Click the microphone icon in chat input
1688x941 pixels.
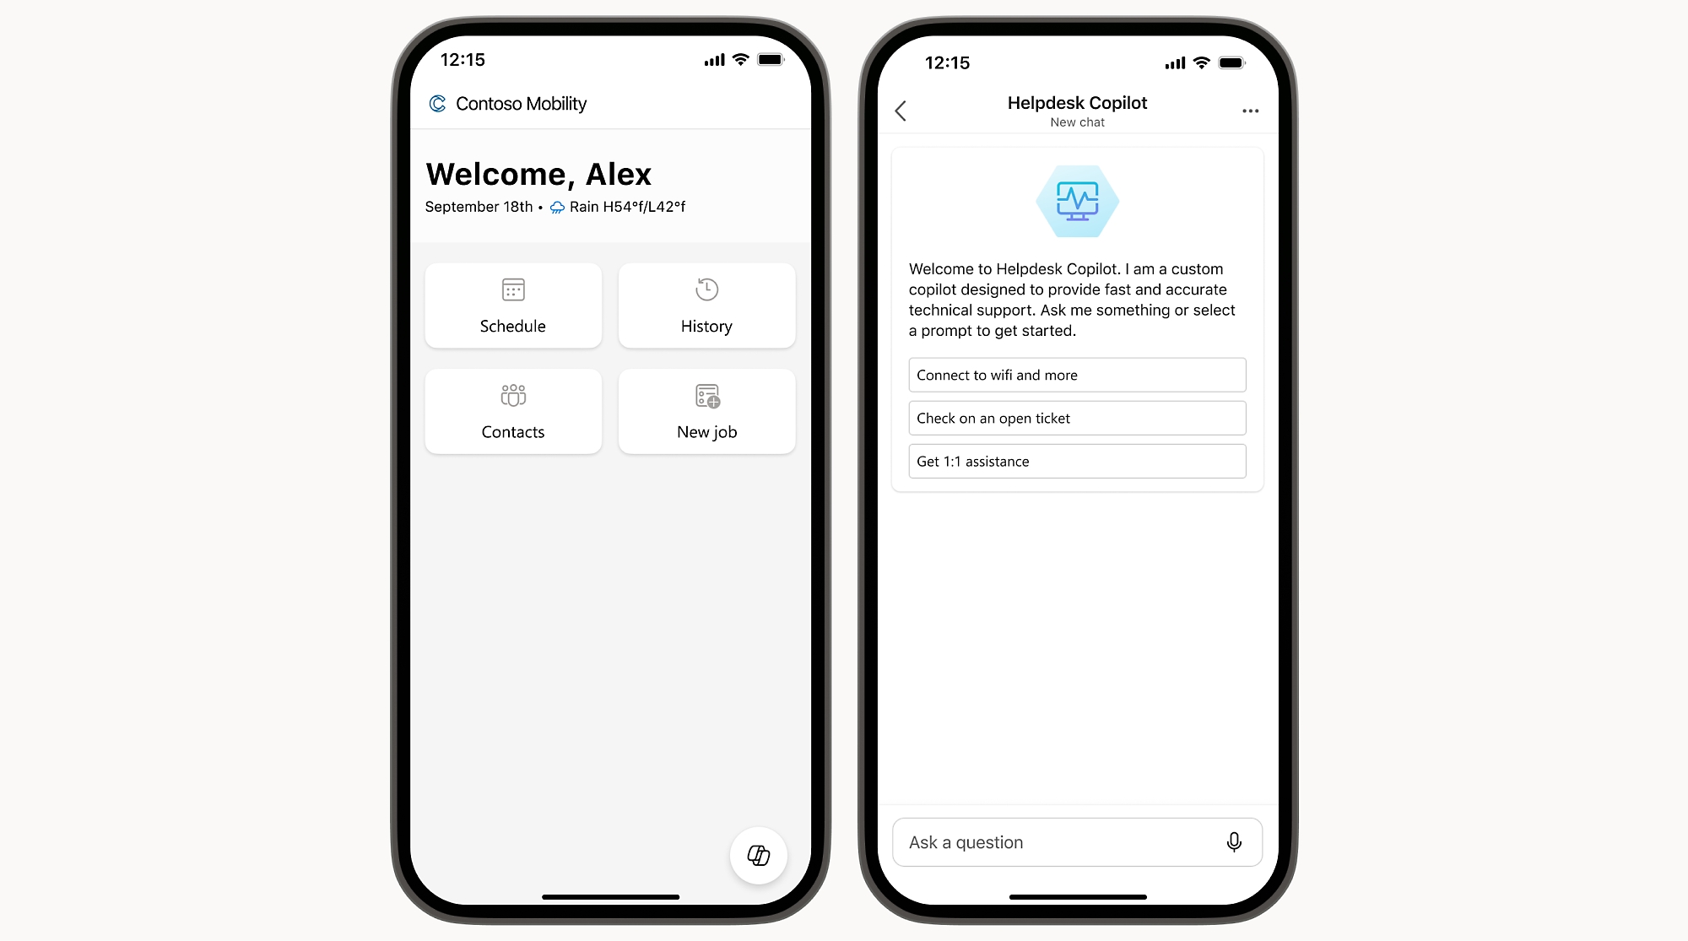point(1231,842)
